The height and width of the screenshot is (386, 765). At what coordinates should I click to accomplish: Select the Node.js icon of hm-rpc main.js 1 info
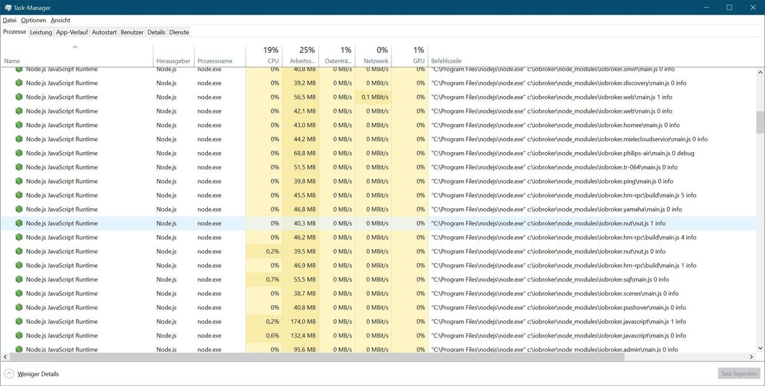(x=19, y=265)
